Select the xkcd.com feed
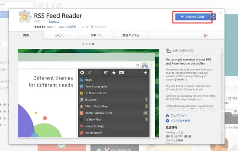Viewport: 238px width, 151px height. pyautogui.click(x=114, y=100)
